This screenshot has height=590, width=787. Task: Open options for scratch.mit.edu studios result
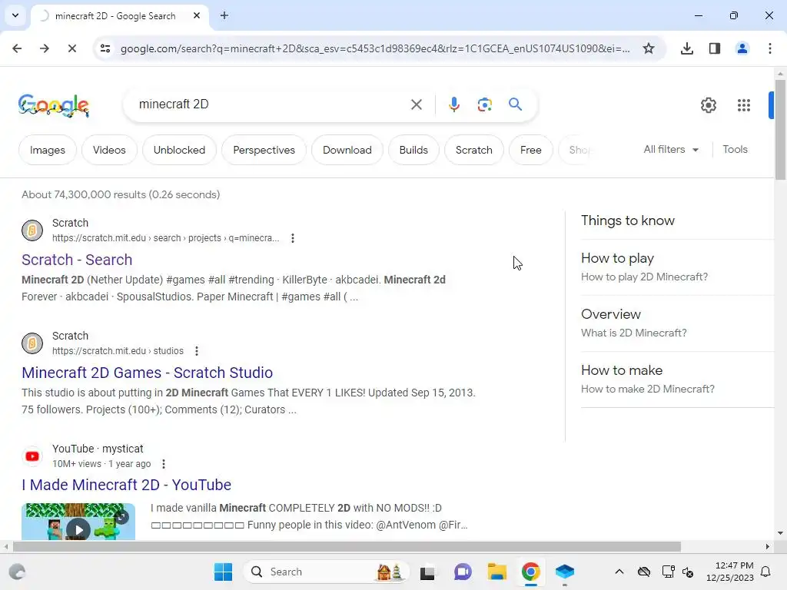[197, 351]
